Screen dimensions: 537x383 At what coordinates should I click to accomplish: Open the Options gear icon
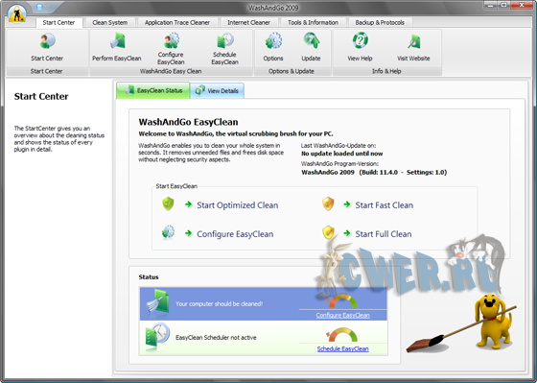[x=273, y=40]
